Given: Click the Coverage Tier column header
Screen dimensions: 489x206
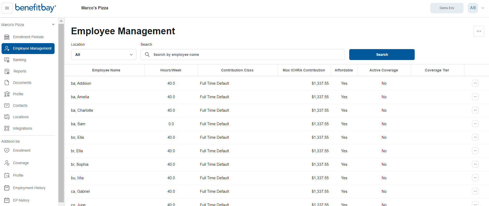Looking at the screenshot, I should click(x=437, y=70).
